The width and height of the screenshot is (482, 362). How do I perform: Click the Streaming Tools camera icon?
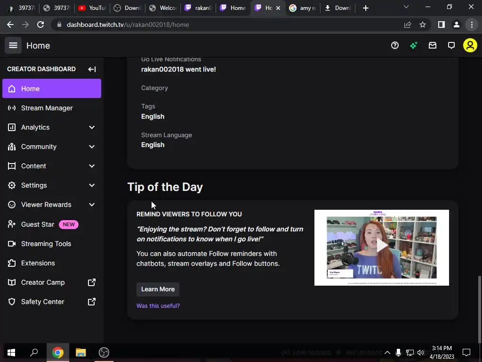point(12,244)
